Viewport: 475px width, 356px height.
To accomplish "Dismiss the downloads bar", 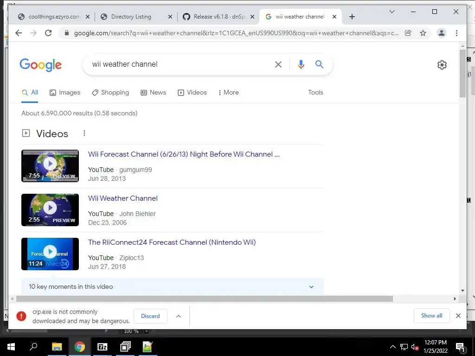I will coord(458,316).
